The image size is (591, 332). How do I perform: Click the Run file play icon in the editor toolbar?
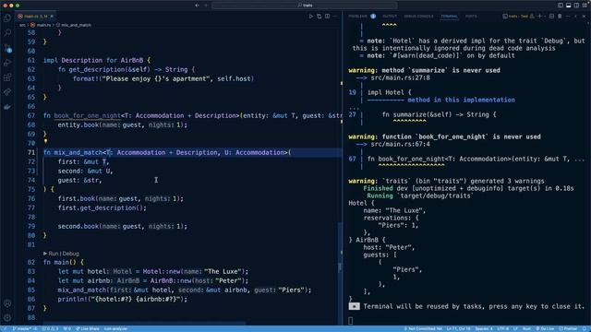click(x=311, y=17)
